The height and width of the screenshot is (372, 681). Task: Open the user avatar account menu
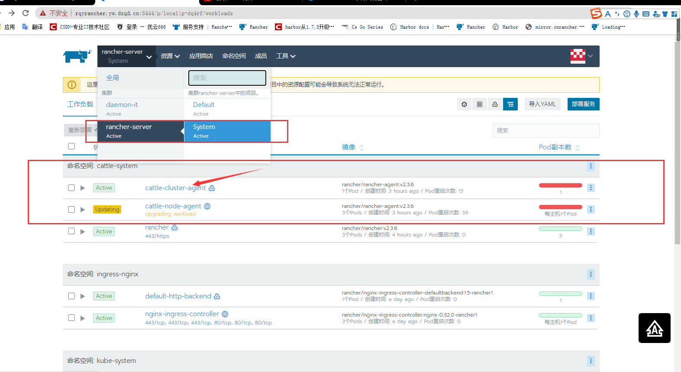coord(581,56)
